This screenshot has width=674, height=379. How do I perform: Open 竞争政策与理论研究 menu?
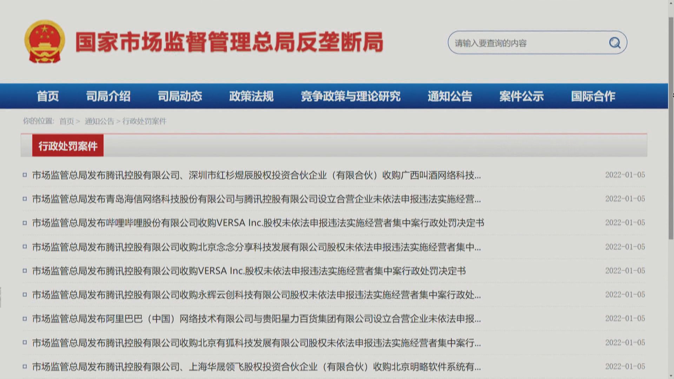pyautogui.click(x=350, y=96)
